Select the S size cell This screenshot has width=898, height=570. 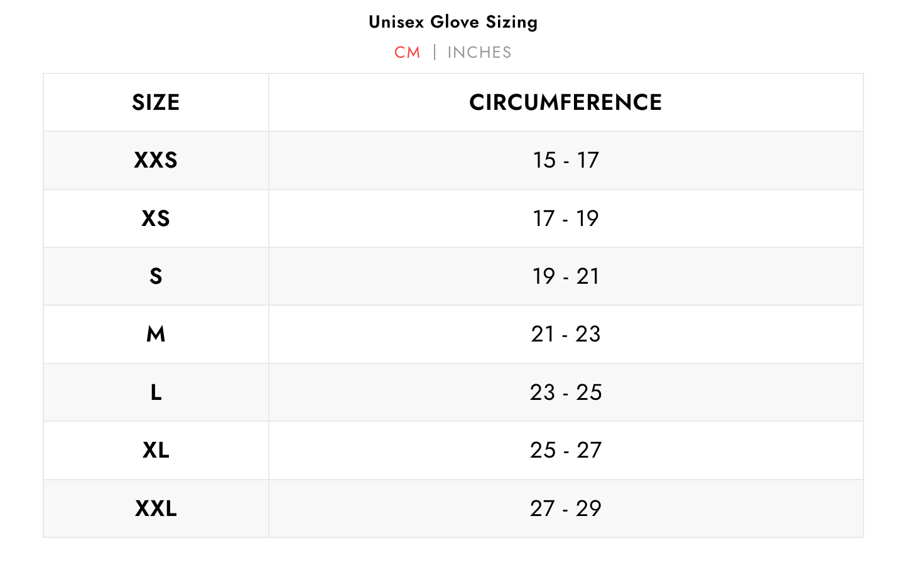point(156,276)
